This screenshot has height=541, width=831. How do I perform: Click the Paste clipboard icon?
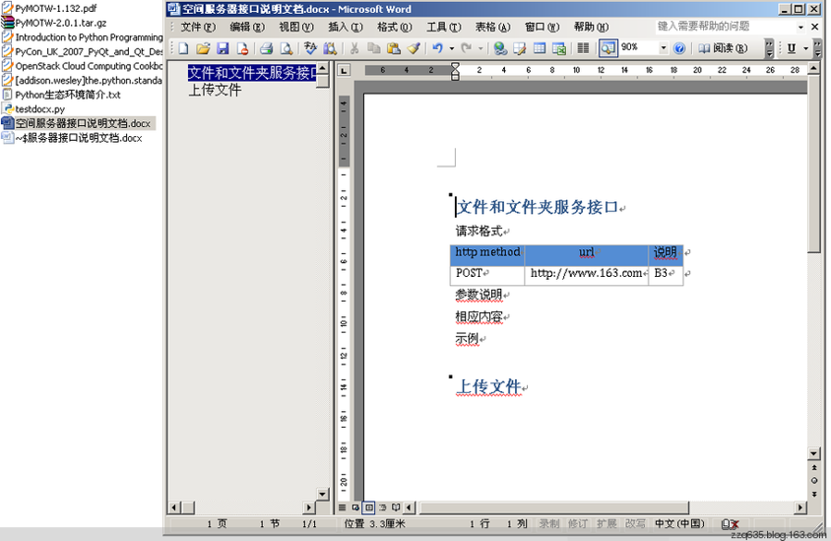pyautogui.click(x=393, y=49)
